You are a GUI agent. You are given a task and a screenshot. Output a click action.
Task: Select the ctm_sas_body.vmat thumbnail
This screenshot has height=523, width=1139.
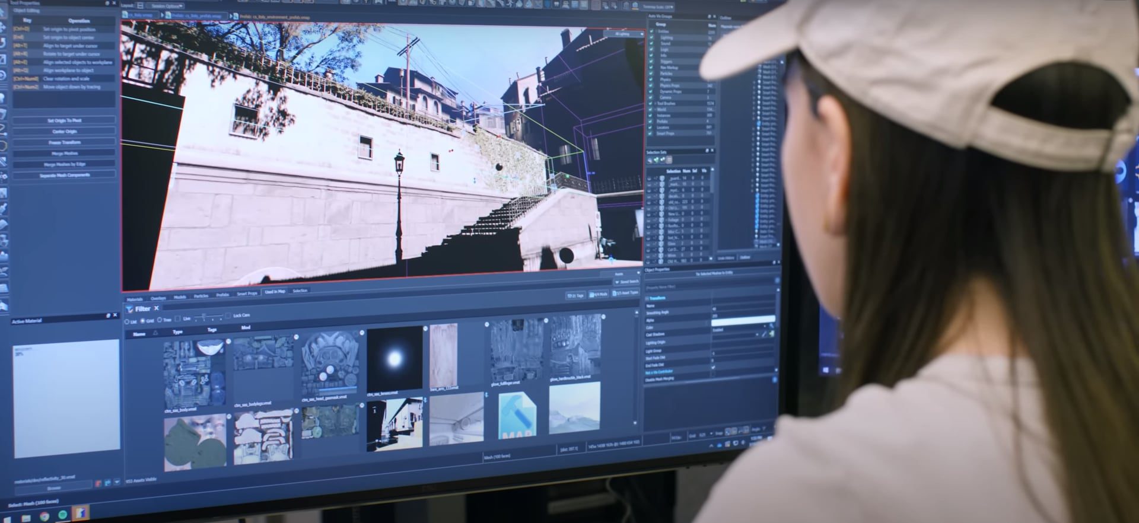click(194, 374)
